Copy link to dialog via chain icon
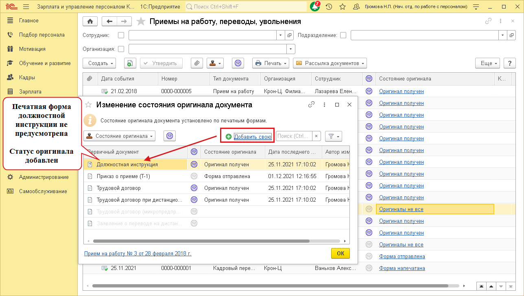 point(311,104)
